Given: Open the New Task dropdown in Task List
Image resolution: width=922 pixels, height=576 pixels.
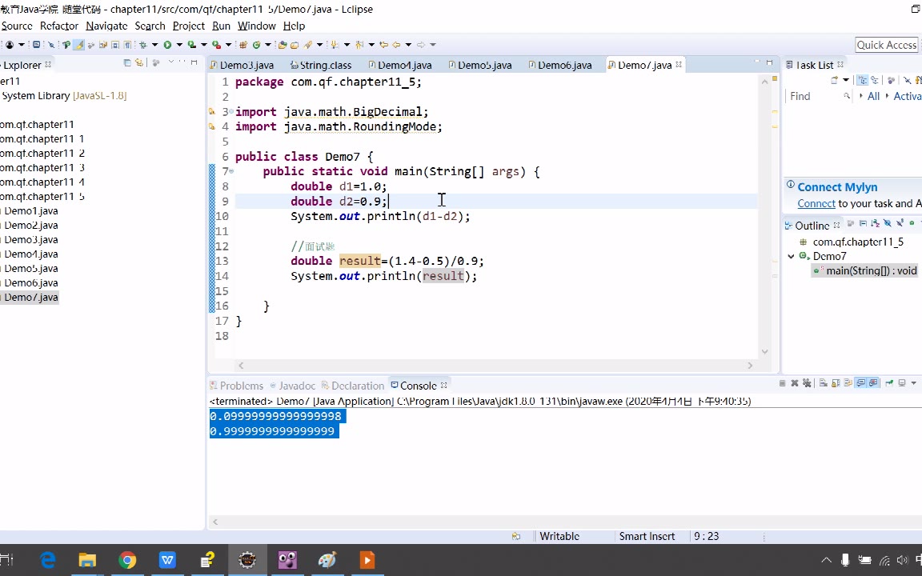Looking at the screenshot, I should tap(845, 80).
